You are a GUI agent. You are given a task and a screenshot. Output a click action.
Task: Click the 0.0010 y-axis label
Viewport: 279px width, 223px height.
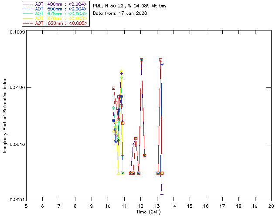coord(17,144)
